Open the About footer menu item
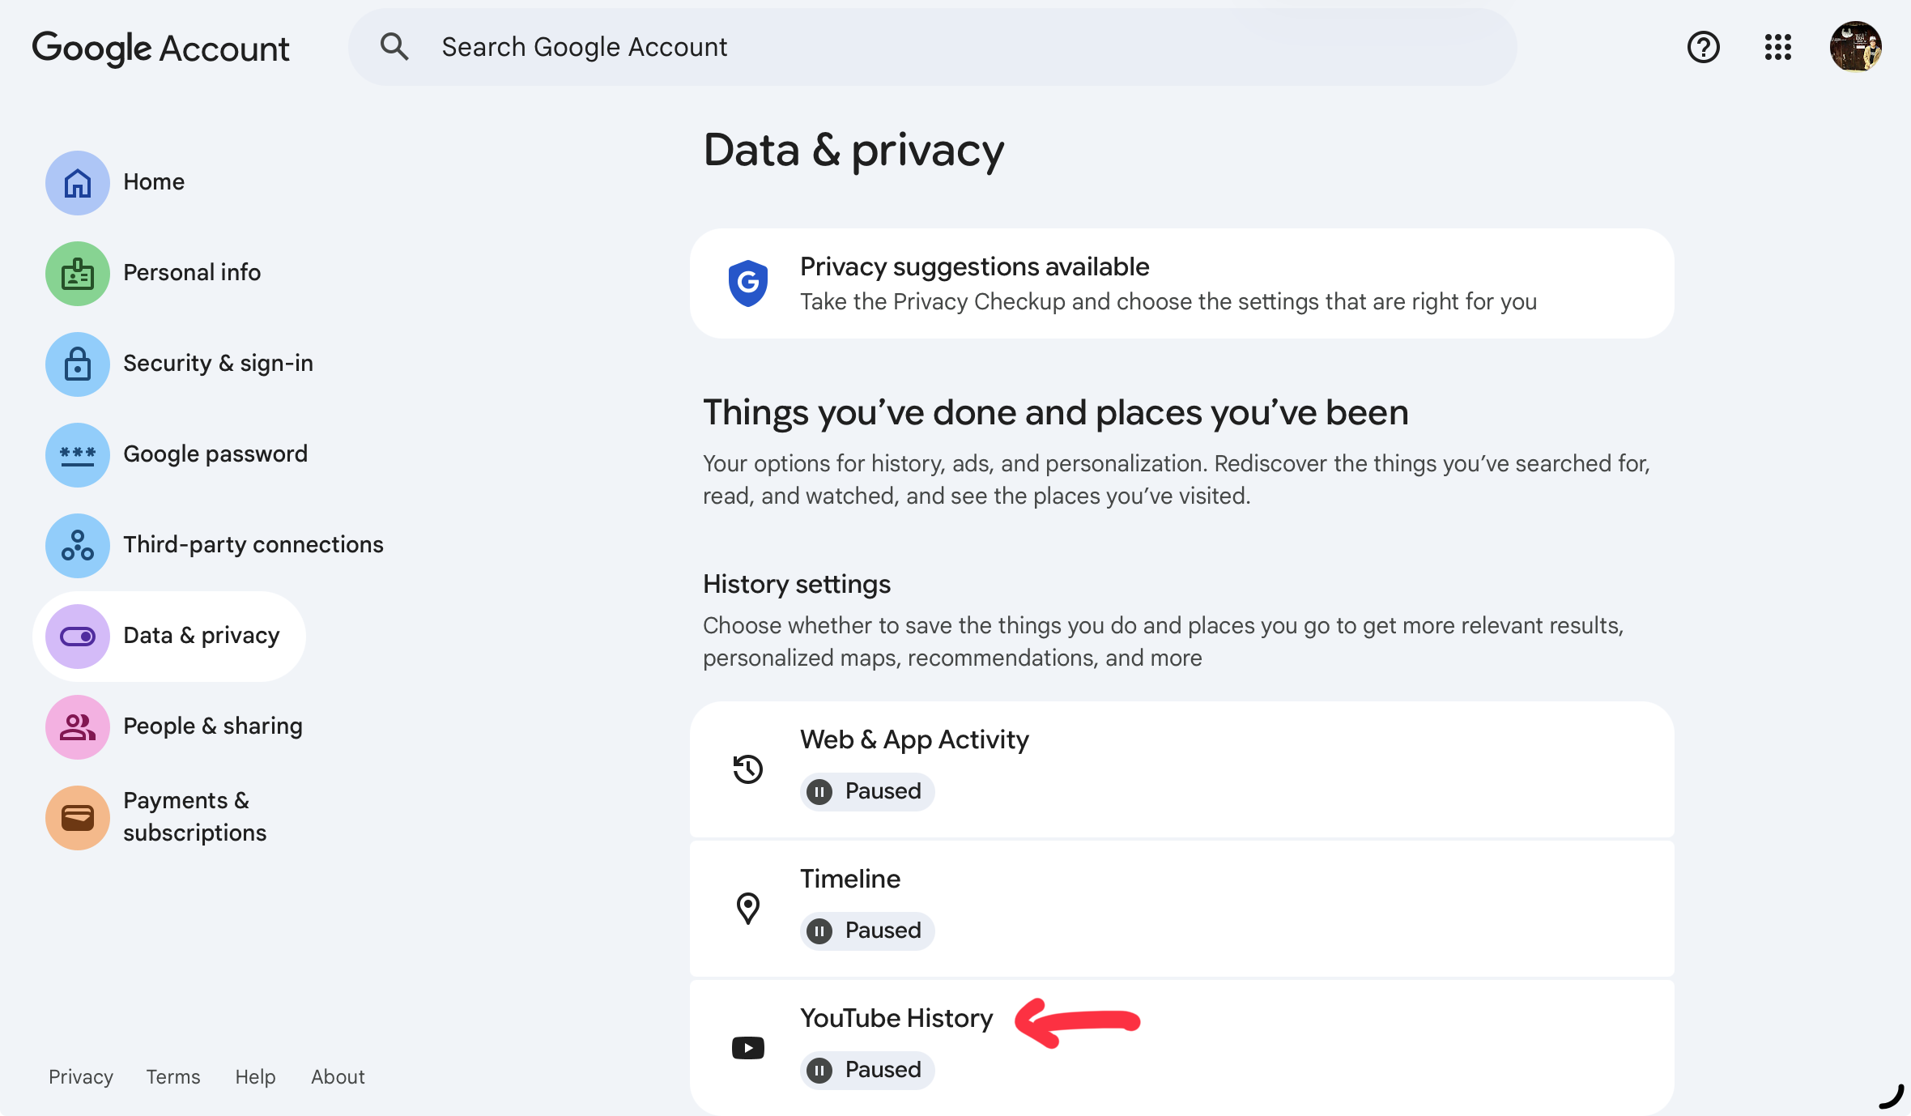Screen dimensions: 1911x1116 click(x=338, y=1077)
